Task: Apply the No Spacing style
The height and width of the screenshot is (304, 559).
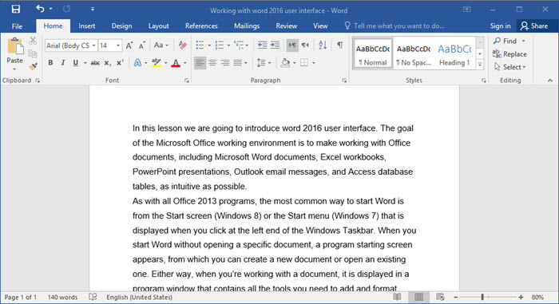Action: [x=414, y=53]
